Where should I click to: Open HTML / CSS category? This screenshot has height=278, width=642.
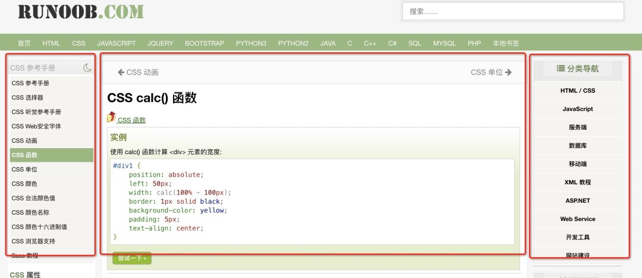(578, 91)
